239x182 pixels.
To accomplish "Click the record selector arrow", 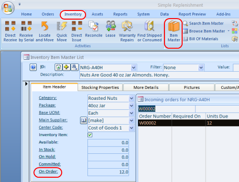I will click(x=26, y=84).
